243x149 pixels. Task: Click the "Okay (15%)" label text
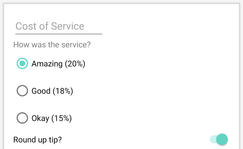coord(52,118)
